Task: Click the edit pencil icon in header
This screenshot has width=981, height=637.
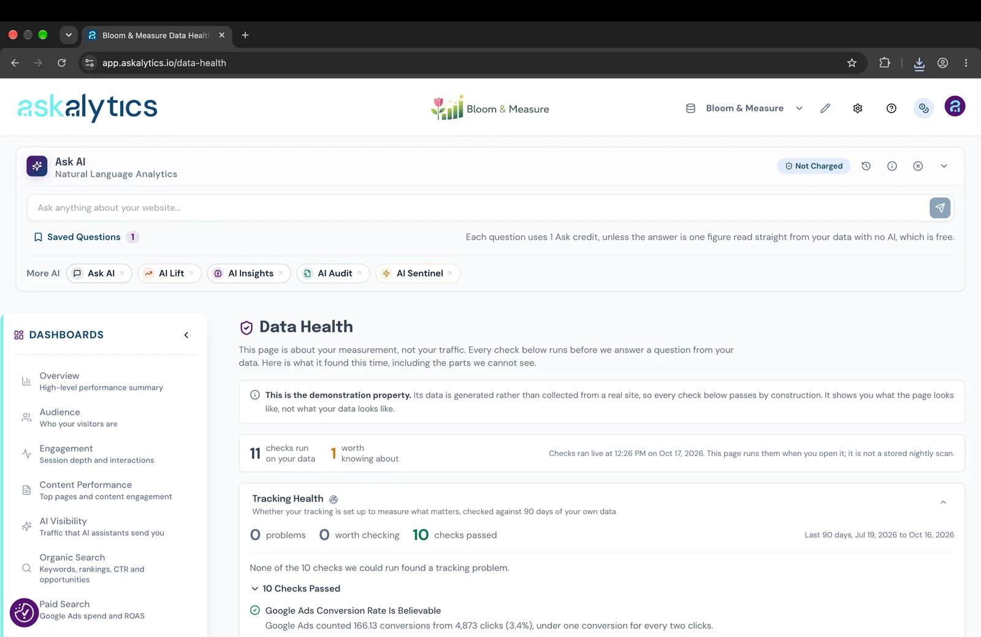Action: (825, 109)
